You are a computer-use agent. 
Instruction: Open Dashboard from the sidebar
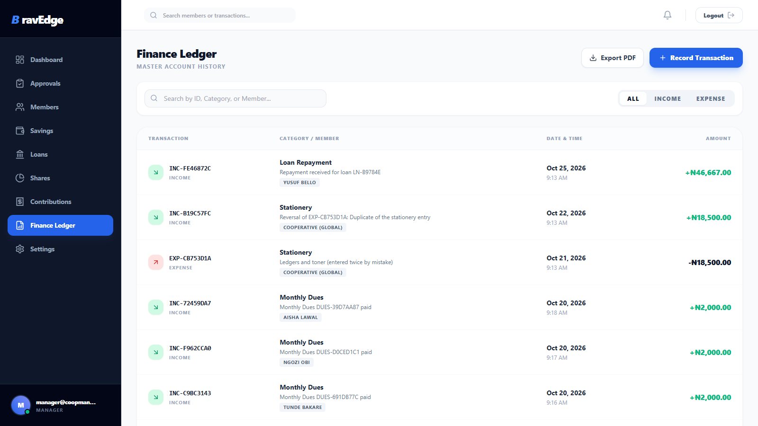[60, 60]
